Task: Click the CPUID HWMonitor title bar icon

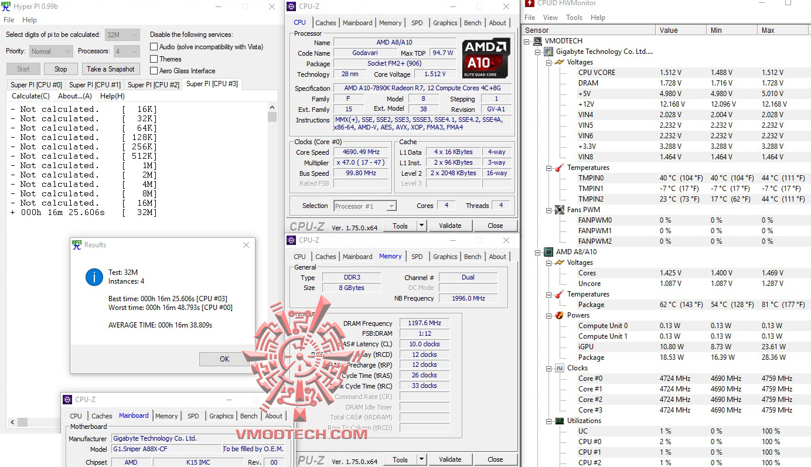Action: [x=530, y=4]
